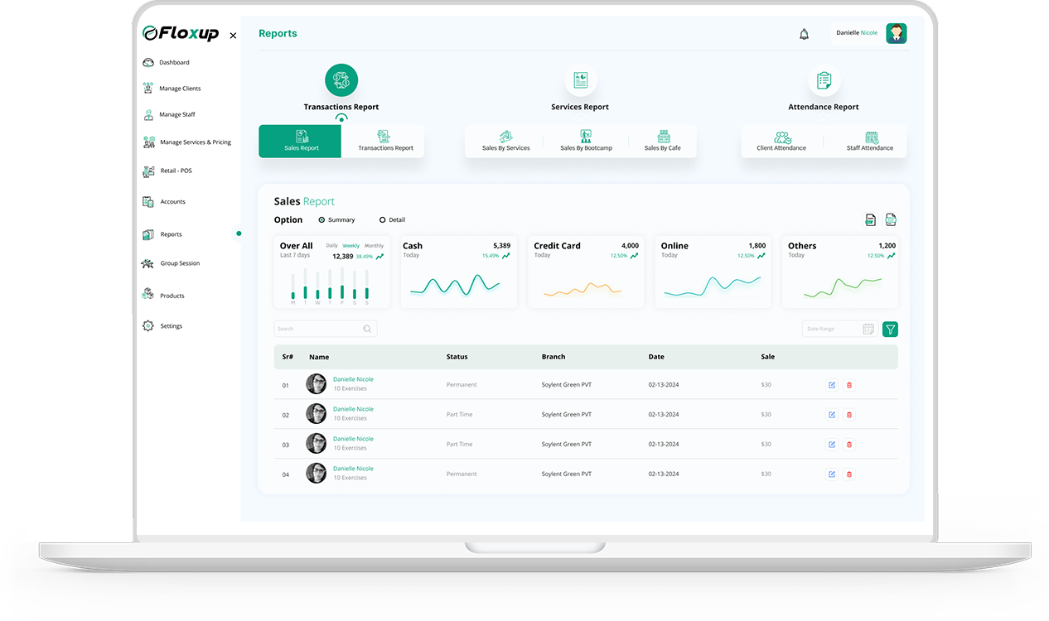Export the report as PDF icon
Image resolution: width=1049 pixels, height=621 pixels.
(870, 219)
